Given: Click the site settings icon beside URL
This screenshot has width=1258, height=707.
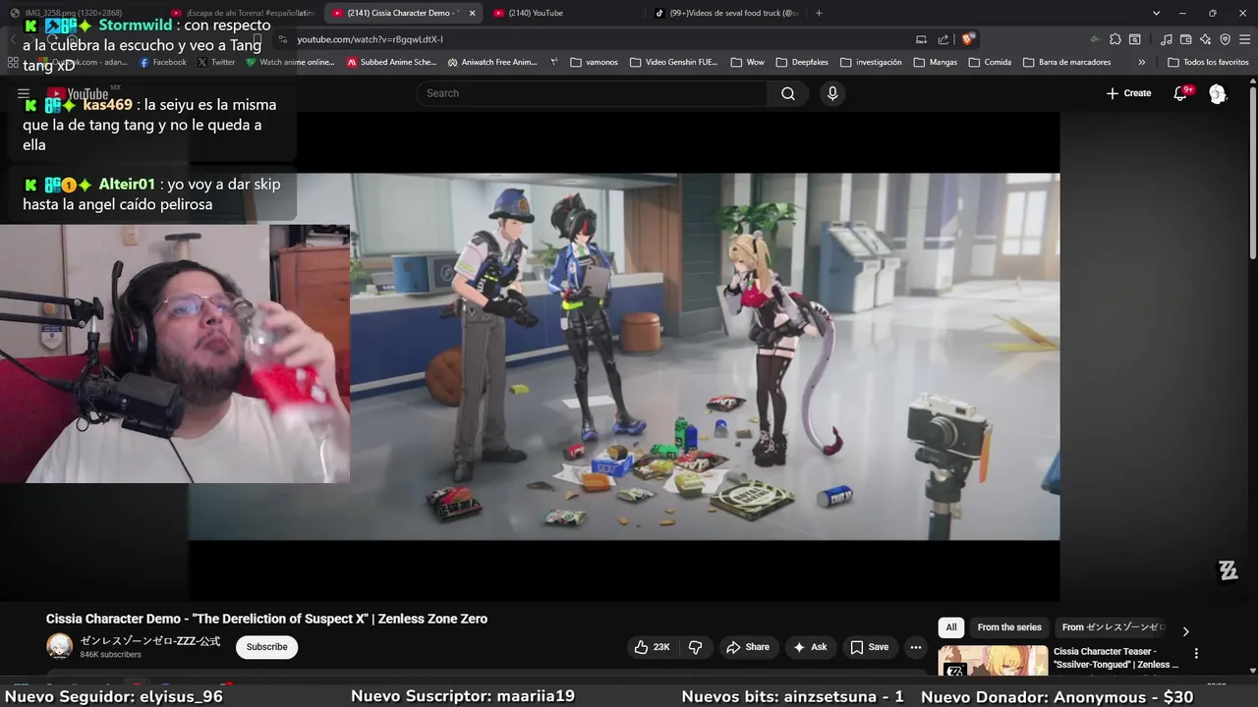Looking at the screenshot, I should point(283,39).
